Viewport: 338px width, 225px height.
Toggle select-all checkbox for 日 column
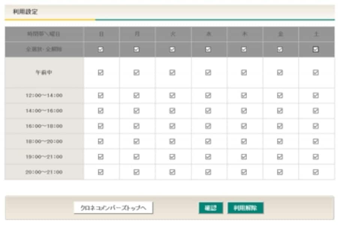[101, 49]
